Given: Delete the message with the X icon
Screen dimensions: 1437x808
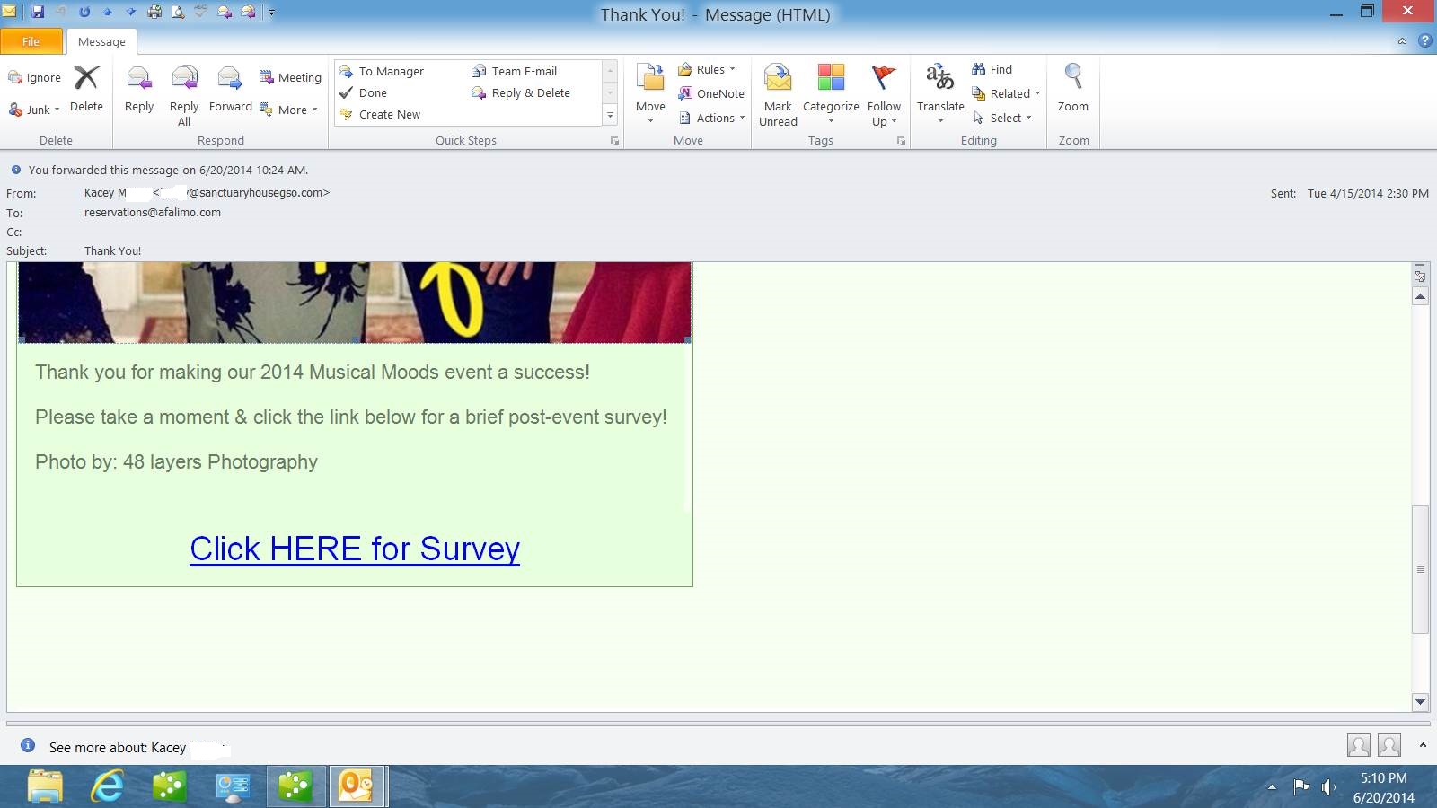Looking at the screenshot, I should (86, 79).
